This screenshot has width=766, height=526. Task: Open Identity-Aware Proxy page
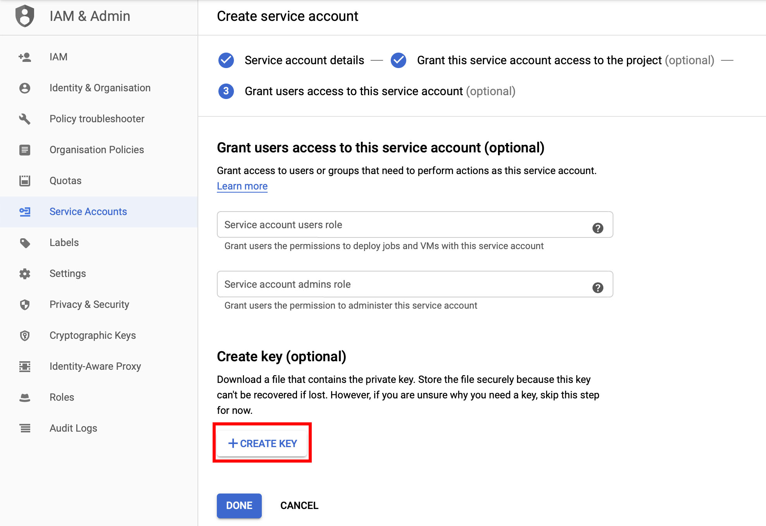(x=95, y=366)
